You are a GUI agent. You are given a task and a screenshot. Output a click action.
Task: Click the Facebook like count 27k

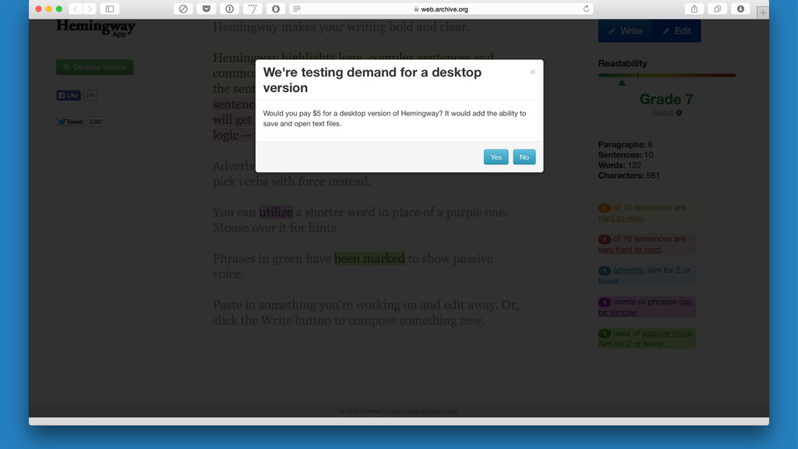90,95
